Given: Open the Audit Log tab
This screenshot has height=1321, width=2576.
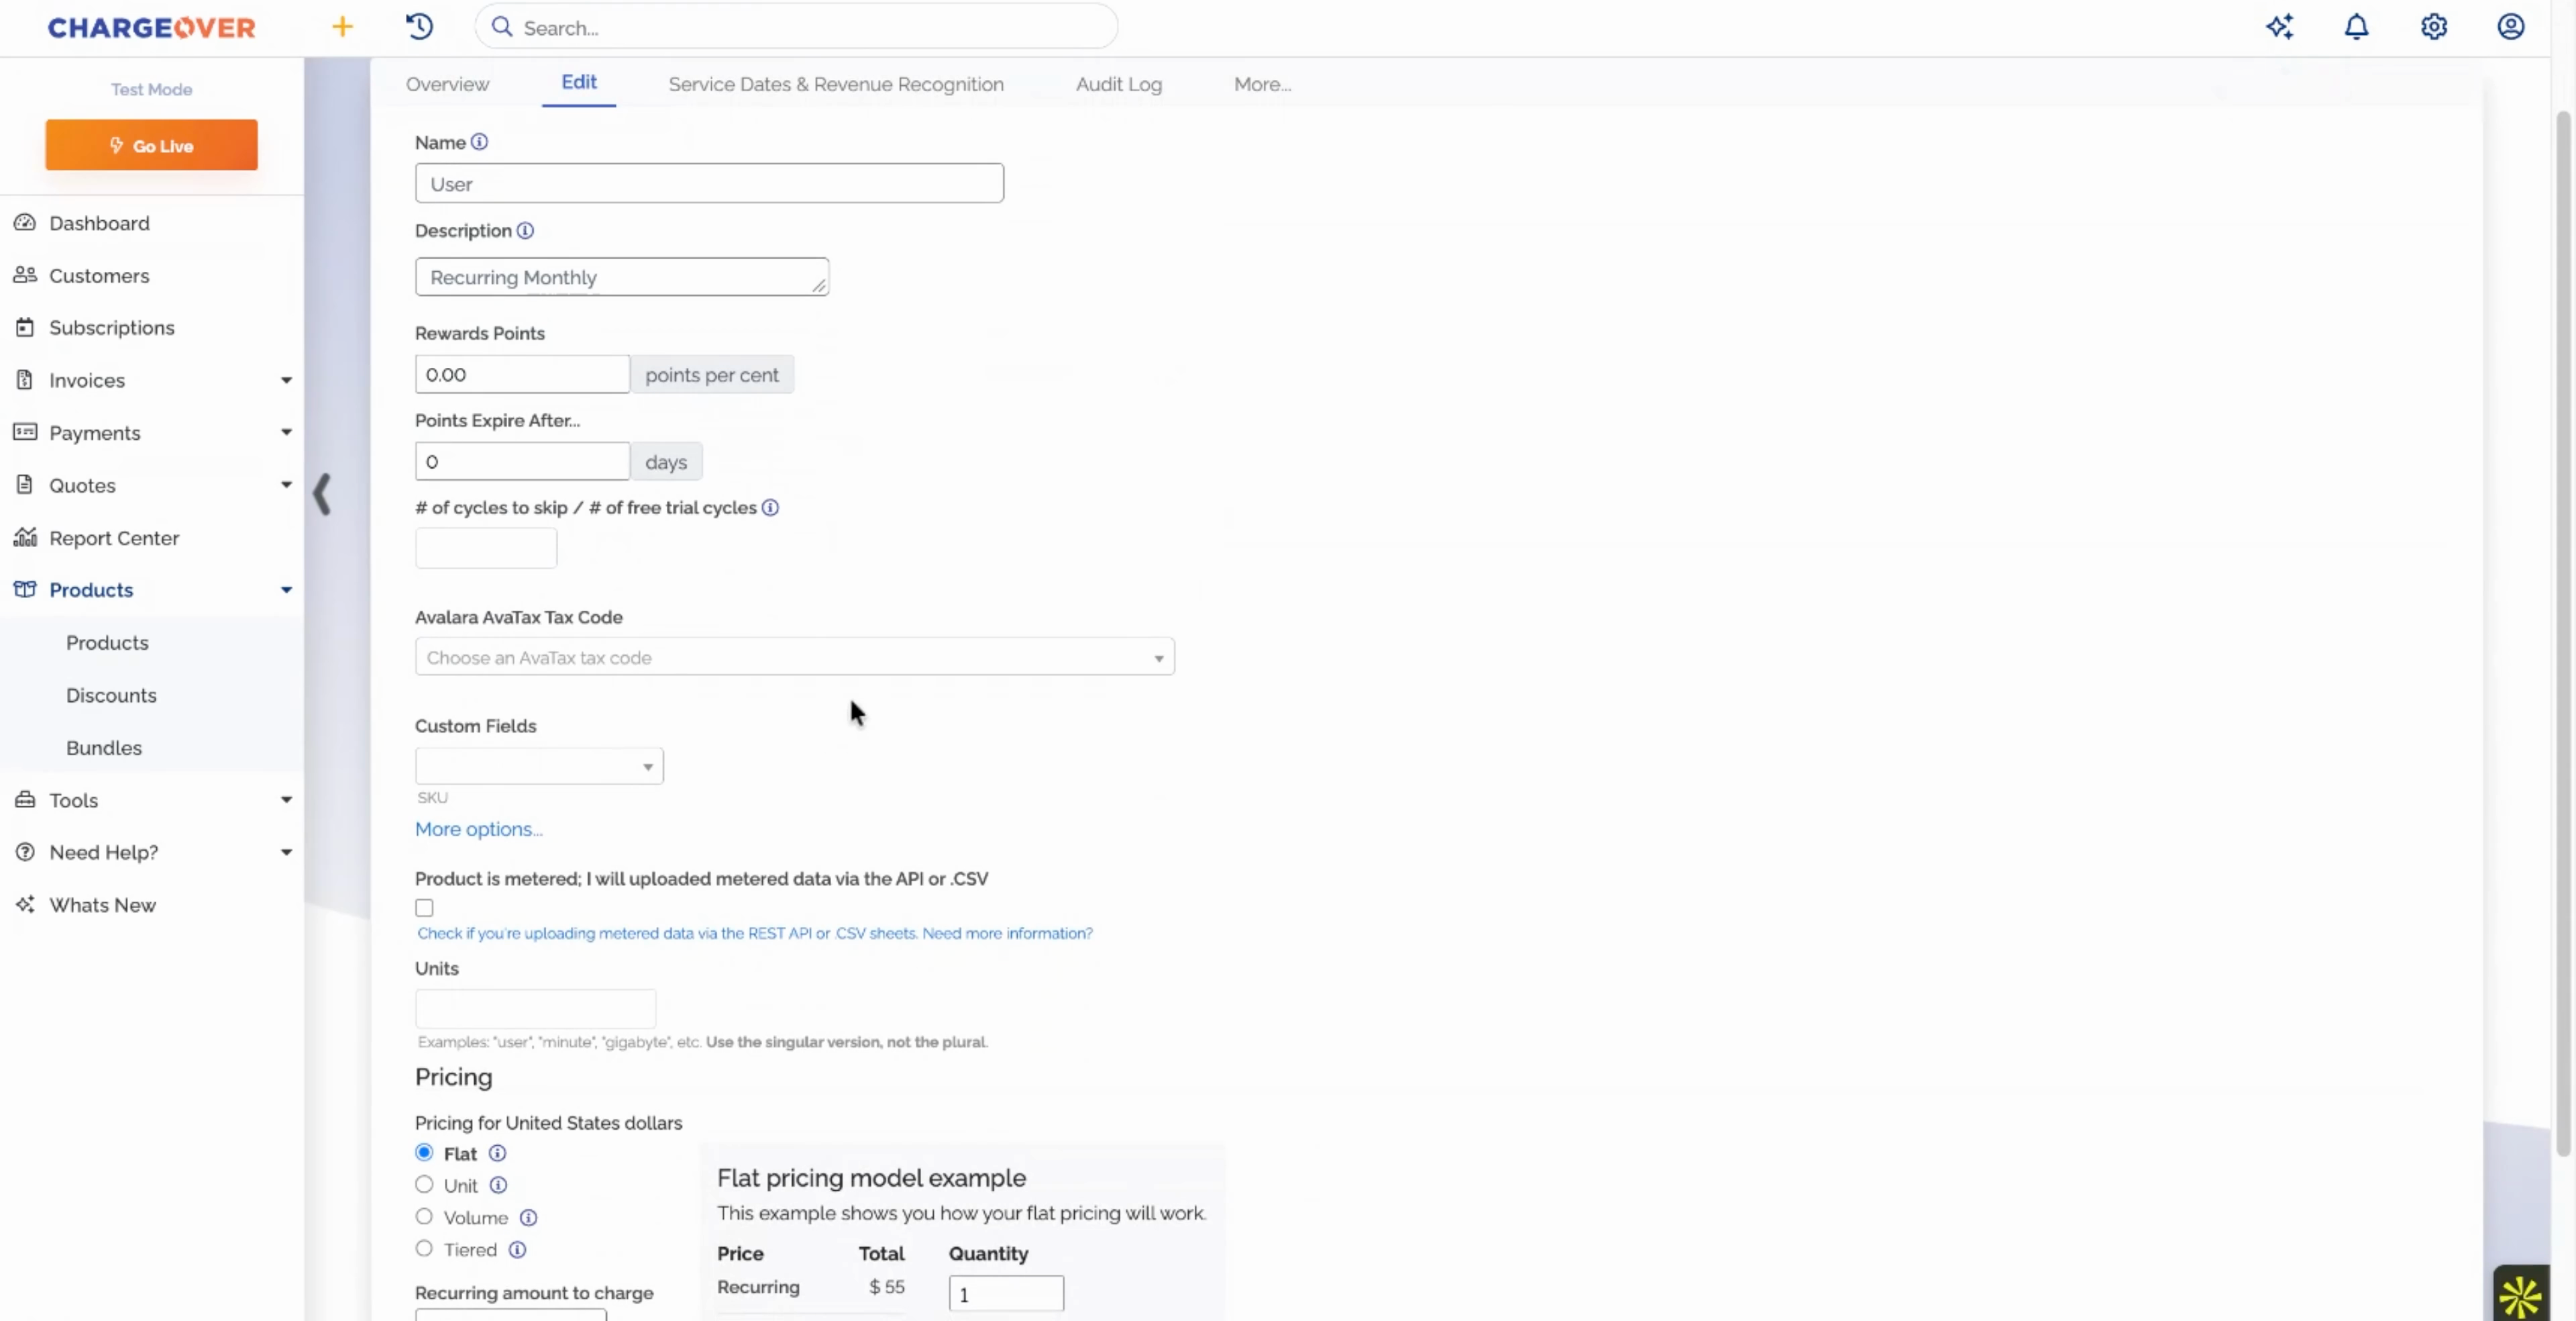Looking at the screenshot, I should pos(1119,84).
